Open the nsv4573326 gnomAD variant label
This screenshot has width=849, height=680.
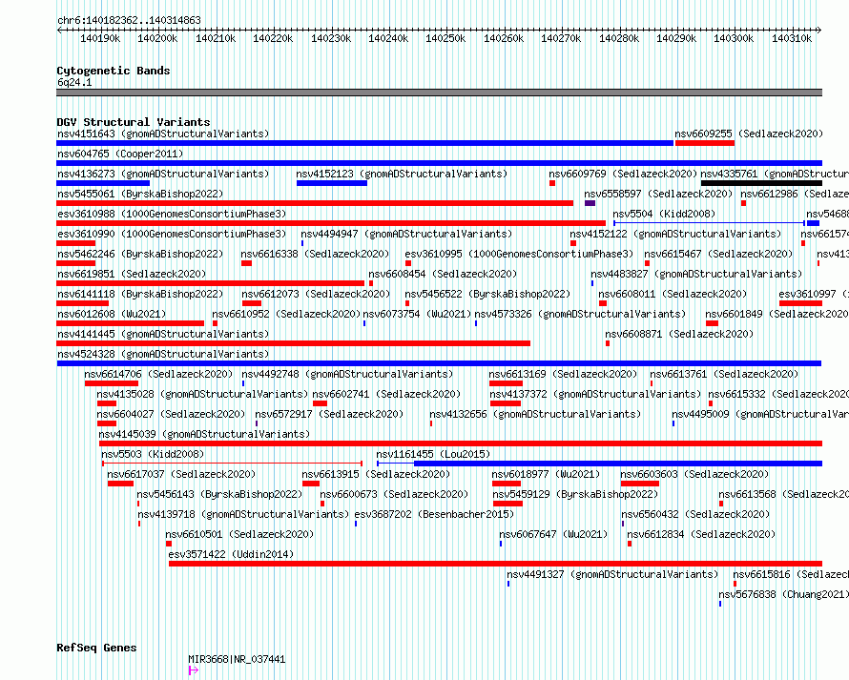[x=580, y=314]
